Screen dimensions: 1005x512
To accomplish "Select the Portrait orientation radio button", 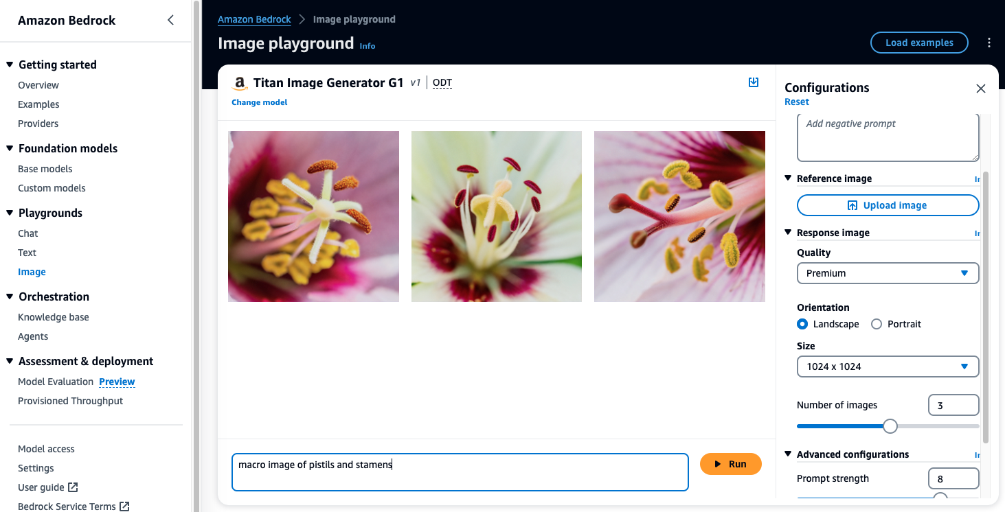I will 877,324.
